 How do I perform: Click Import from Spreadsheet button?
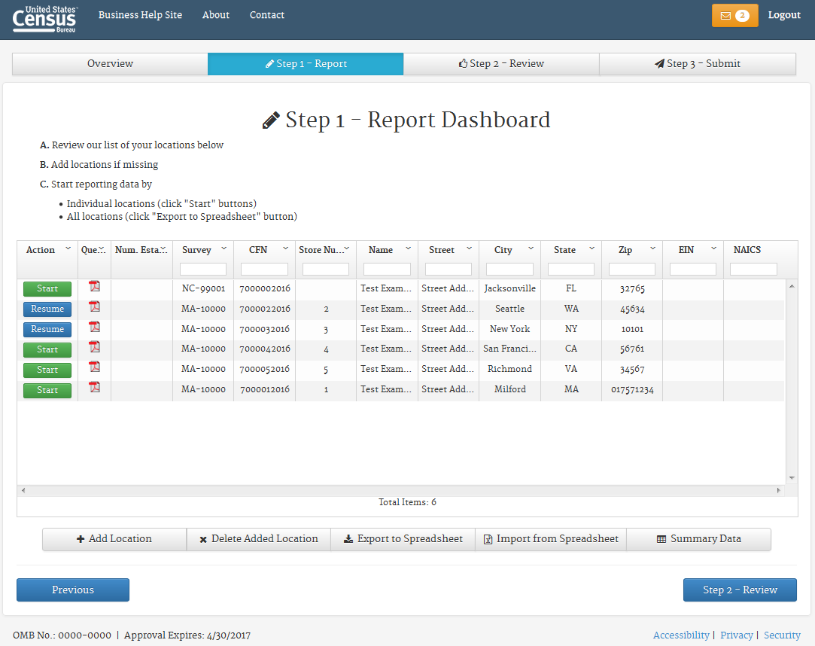click(x=551, y=539)
